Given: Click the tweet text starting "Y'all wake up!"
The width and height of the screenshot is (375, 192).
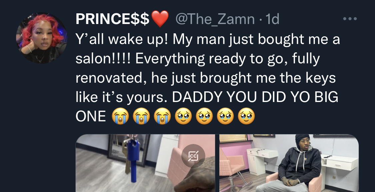Looking at the screenshot, I should [208, 78].
